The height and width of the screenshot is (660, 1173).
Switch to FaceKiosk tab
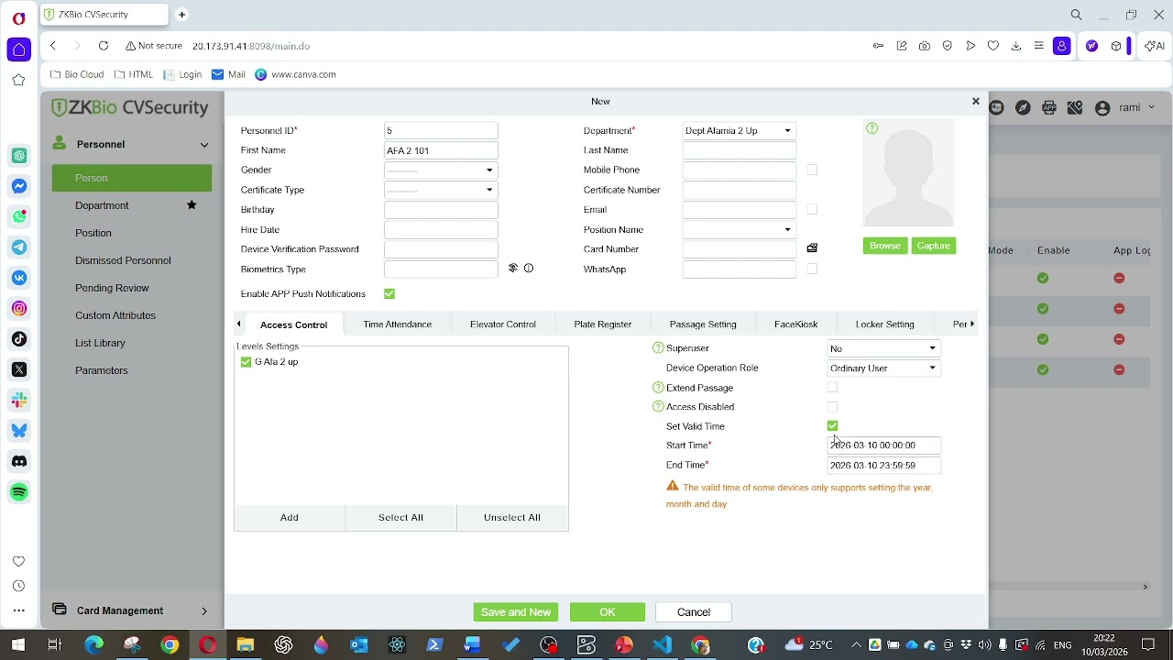point(796,324)
